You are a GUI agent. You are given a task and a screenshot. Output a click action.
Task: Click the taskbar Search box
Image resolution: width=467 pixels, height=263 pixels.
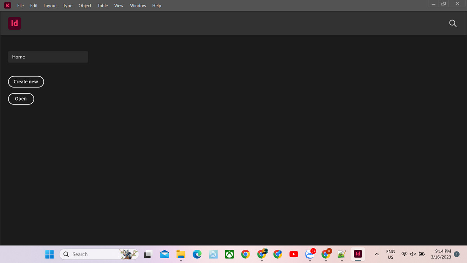(99, 254)
